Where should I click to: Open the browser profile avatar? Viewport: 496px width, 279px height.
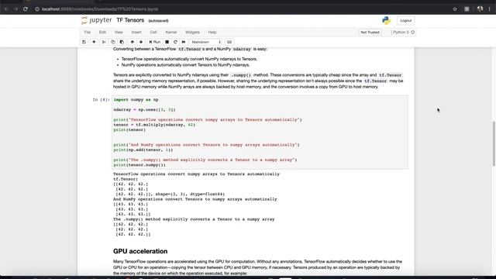tap(480, 9)
